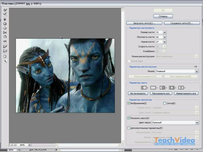Click Сохранить сетку(V)... button

click(182, 23)
